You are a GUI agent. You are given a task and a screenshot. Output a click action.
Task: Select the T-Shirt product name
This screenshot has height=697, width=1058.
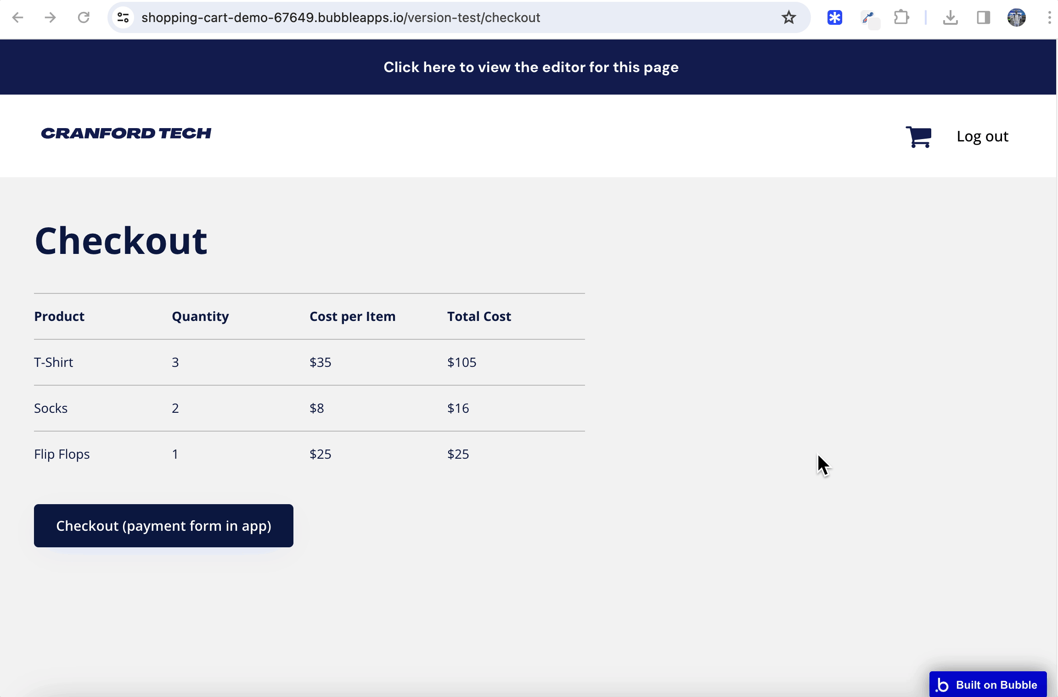point(53,362)
